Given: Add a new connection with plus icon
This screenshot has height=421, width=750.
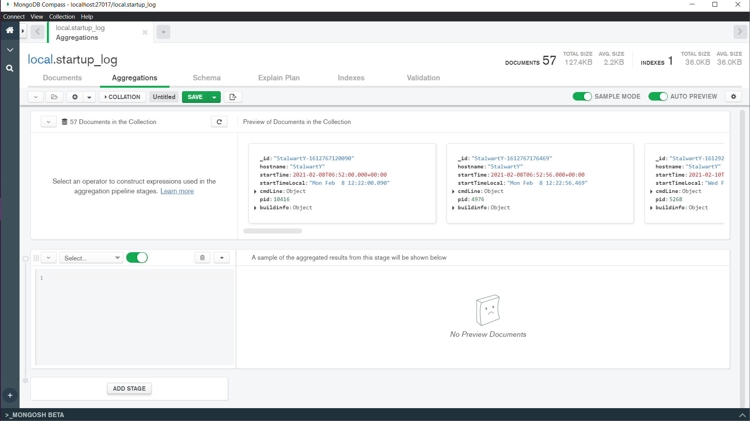Looking at the screenshot, I should [x=10, y=395].
